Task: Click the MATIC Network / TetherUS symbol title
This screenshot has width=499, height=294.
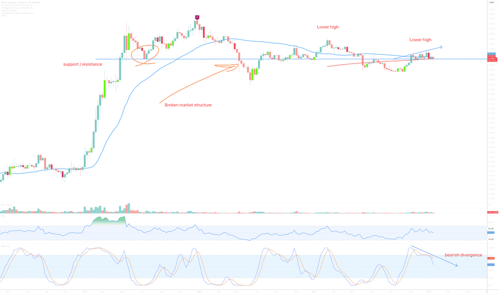Action: pos(21,3)
